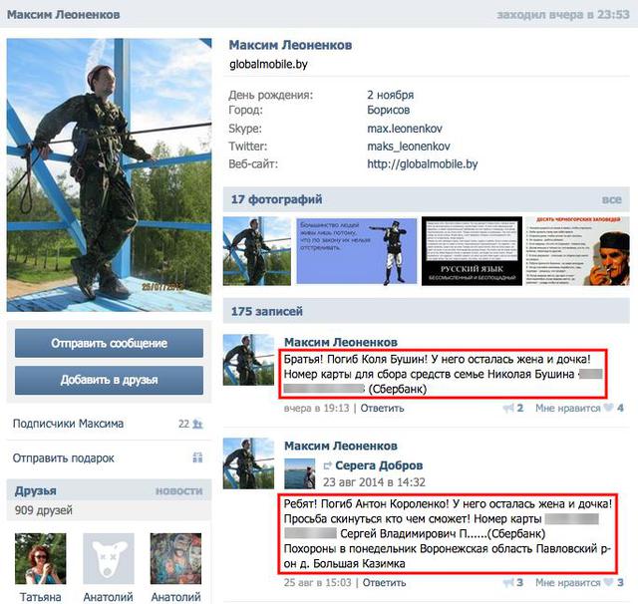The width and height of the screenshot is (638, 604).
Task: Click the Серега Добров small avatar
Action: (299, 473)
